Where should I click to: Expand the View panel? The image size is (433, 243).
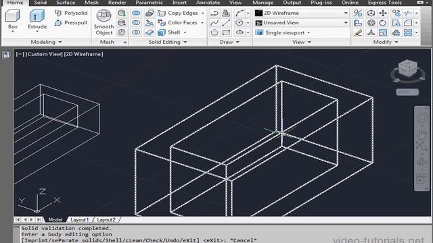tap(302, 42)
